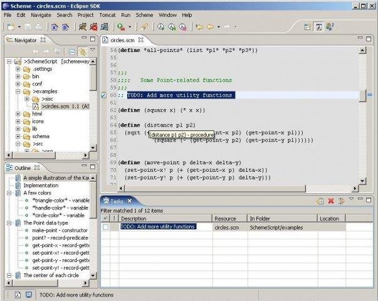The image size is (378, 301).
Task: Click the New wizard toolbar icon
Action: 11,27
